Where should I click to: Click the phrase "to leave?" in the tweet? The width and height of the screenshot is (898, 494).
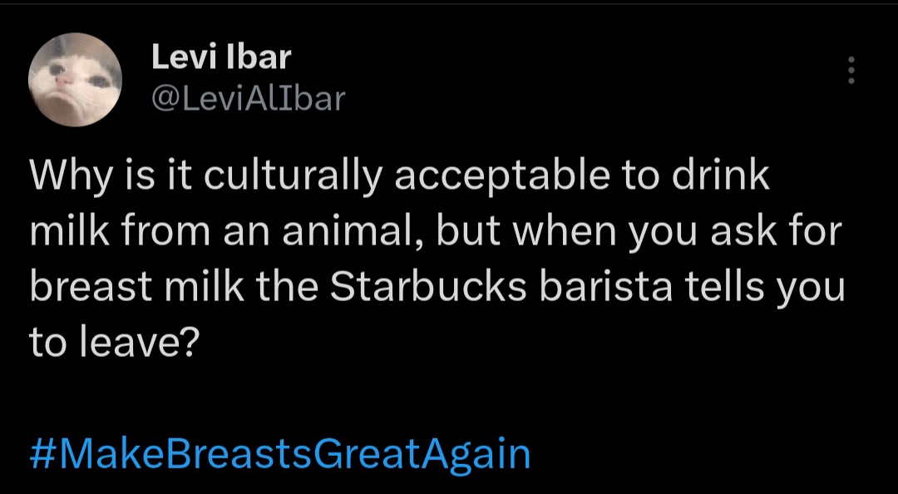(x=114, y=342)
